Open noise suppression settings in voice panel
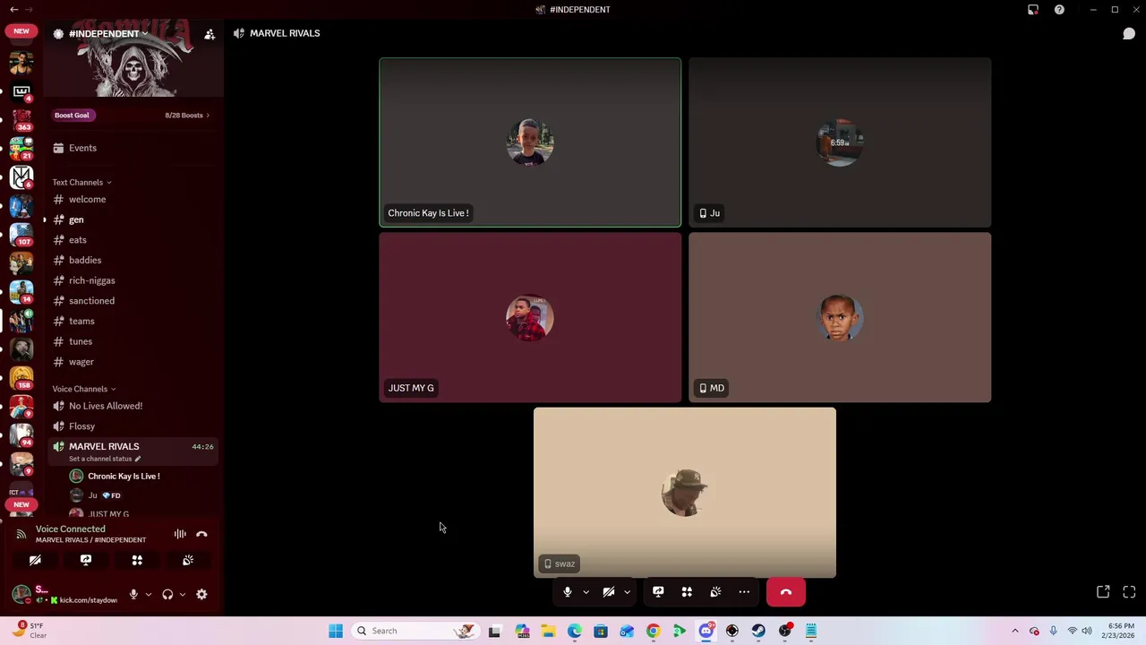The image size is (1146, 645). point(180,534)
